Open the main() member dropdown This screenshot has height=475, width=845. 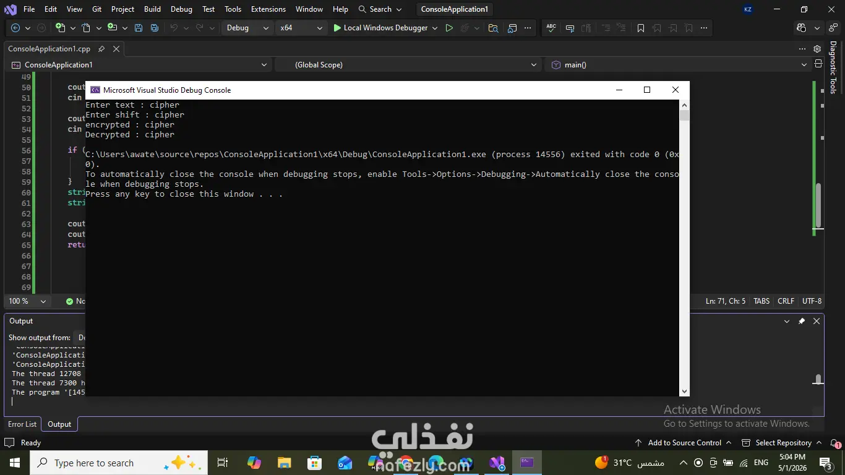click(677, 64)
